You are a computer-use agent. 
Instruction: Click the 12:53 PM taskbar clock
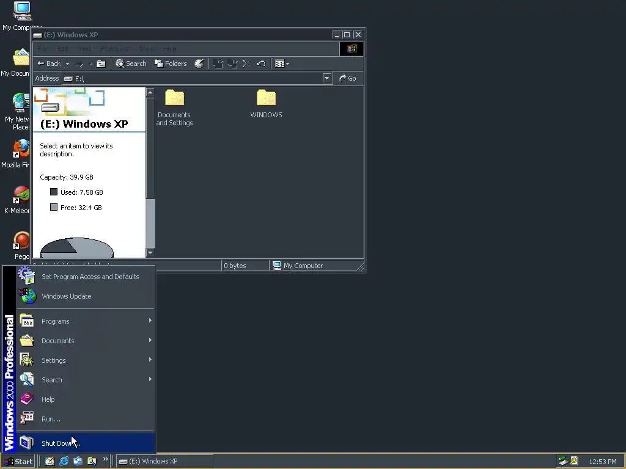(x=603, y=462)
